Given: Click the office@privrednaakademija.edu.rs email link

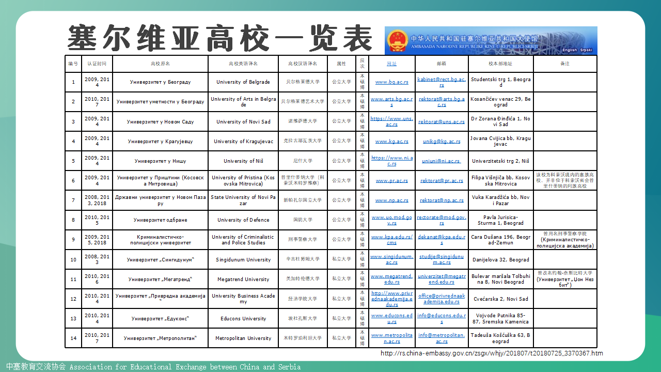Looking at the screenshot, I should tap(442, 299).
